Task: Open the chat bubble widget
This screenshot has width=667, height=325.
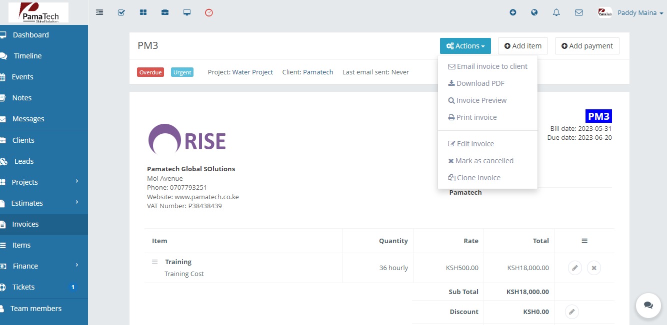Action: click(648, 305)
